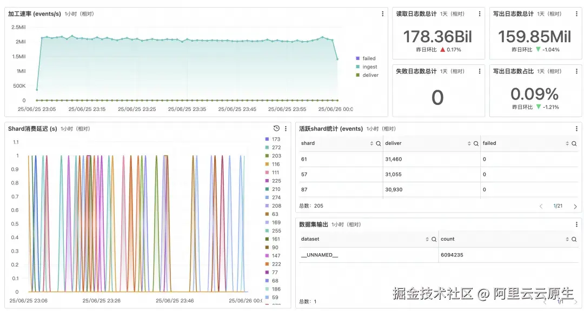Toggle shard 169 in delay legend
The width and height of the screenshot is (584, 311).
click(273, 222)
